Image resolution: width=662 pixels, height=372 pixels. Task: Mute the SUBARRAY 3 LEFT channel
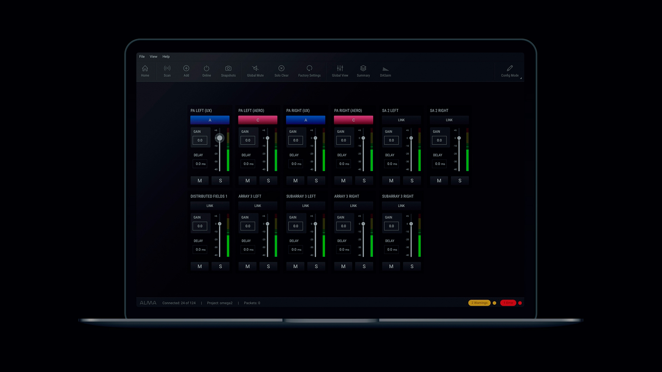[x=295, y=266]
